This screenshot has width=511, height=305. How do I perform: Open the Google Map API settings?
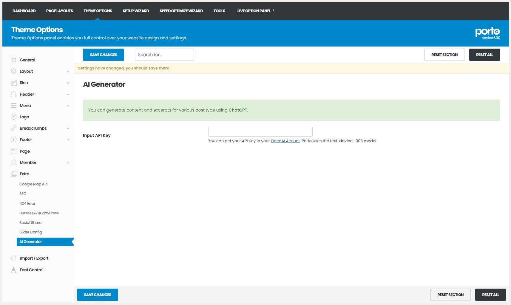pos(33,184)
